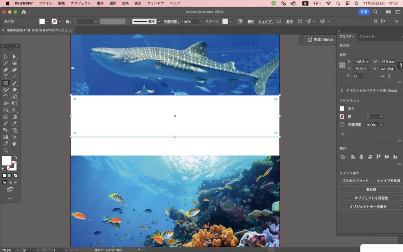Click the fx effects icon in Appearance
The image size is (403, 252).
pyautogui.click(x=343, y=134)
